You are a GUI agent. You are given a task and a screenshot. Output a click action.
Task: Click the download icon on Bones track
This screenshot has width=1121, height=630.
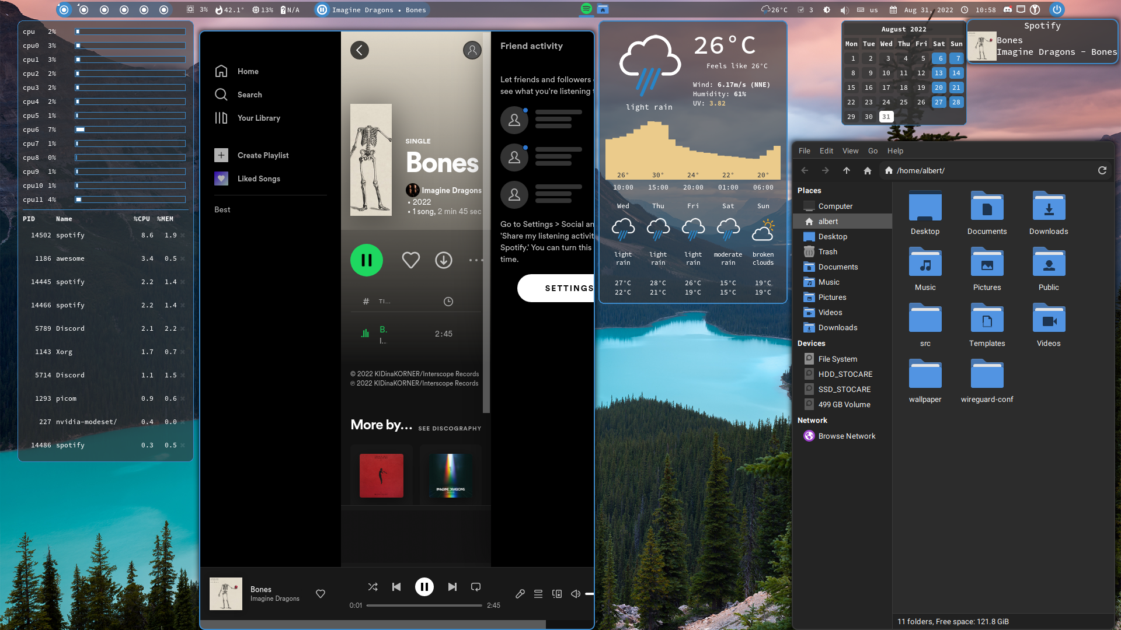tap(444, 259)
